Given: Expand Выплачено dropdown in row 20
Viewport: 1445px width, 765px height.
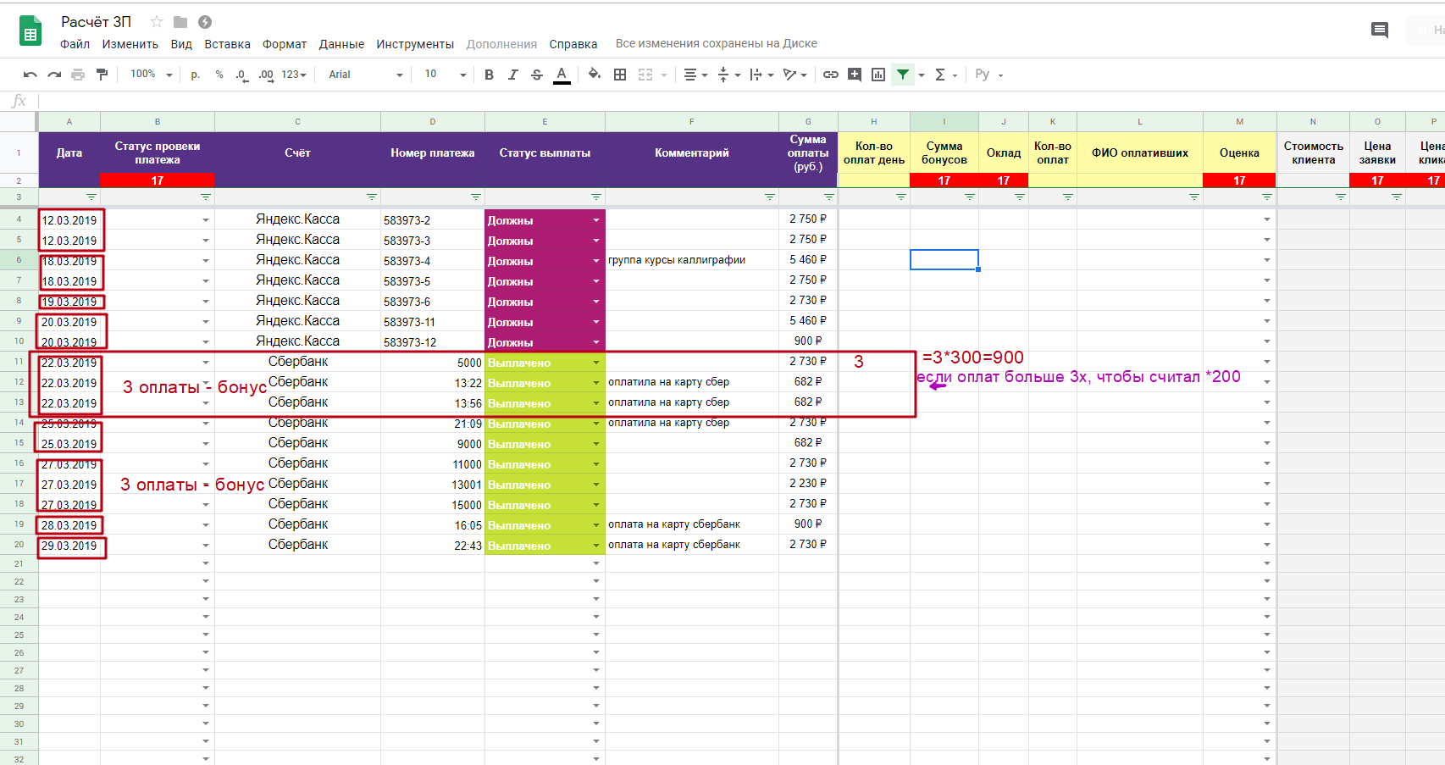Looking at the screenshot, I should [x=596, y=546].
